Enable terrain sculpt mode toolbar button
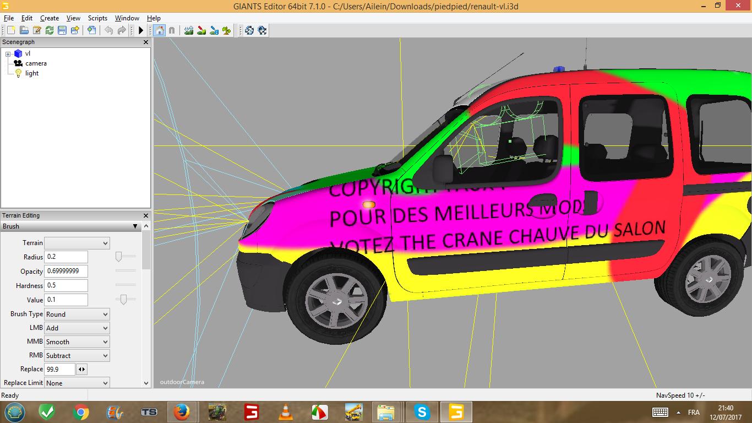The width and height of the screenshot is (752, 423). (189, 30)
